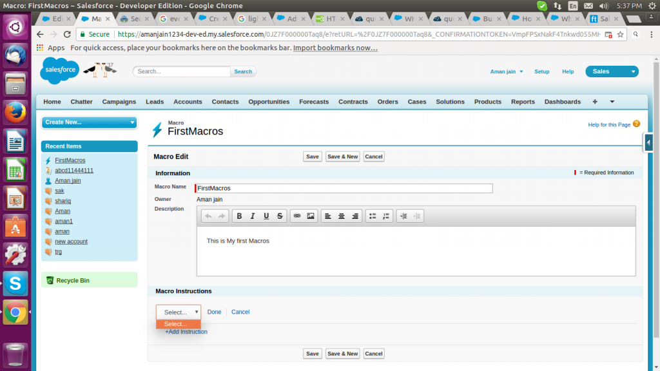Open the Setup menu
The image size is (660, 371).
coord(541,71)
